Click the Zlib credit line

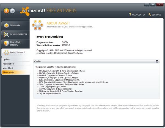coord(61,84)
